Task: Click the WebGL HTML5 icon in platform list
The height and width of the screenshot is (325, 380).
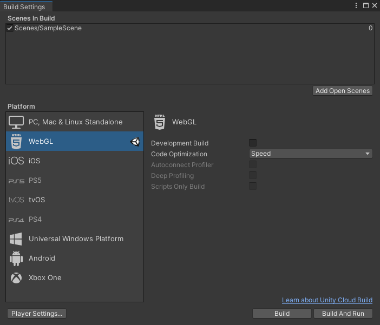Action: (x=16, y=142)
